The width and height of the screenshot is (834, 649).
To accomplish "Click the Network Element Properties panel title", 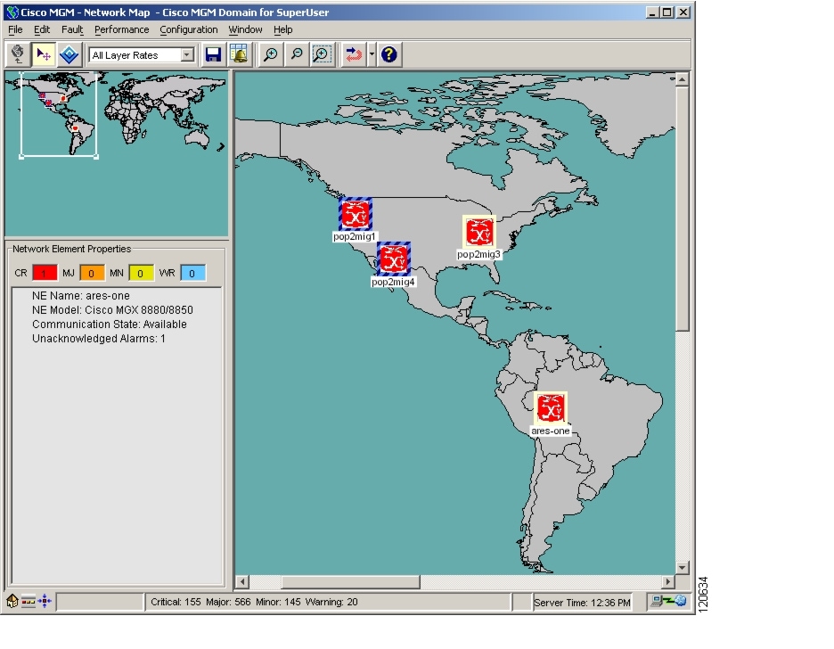I will [72, 249].
